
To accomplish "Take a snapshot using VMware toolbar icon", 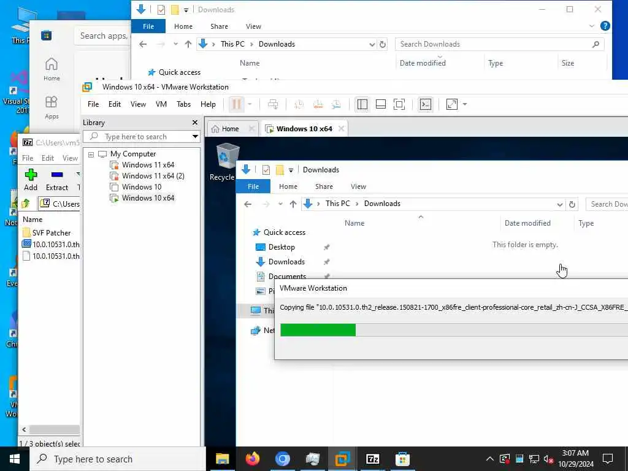I will (299, 104).
